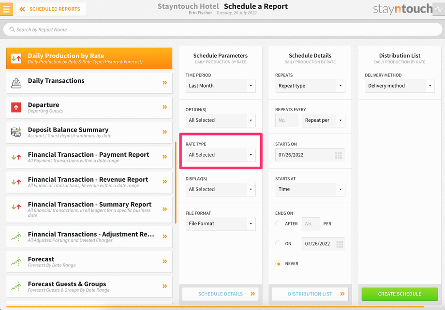Go back to Scheduled Reports
Screen dimensions: 445x310
pos(51,9)
